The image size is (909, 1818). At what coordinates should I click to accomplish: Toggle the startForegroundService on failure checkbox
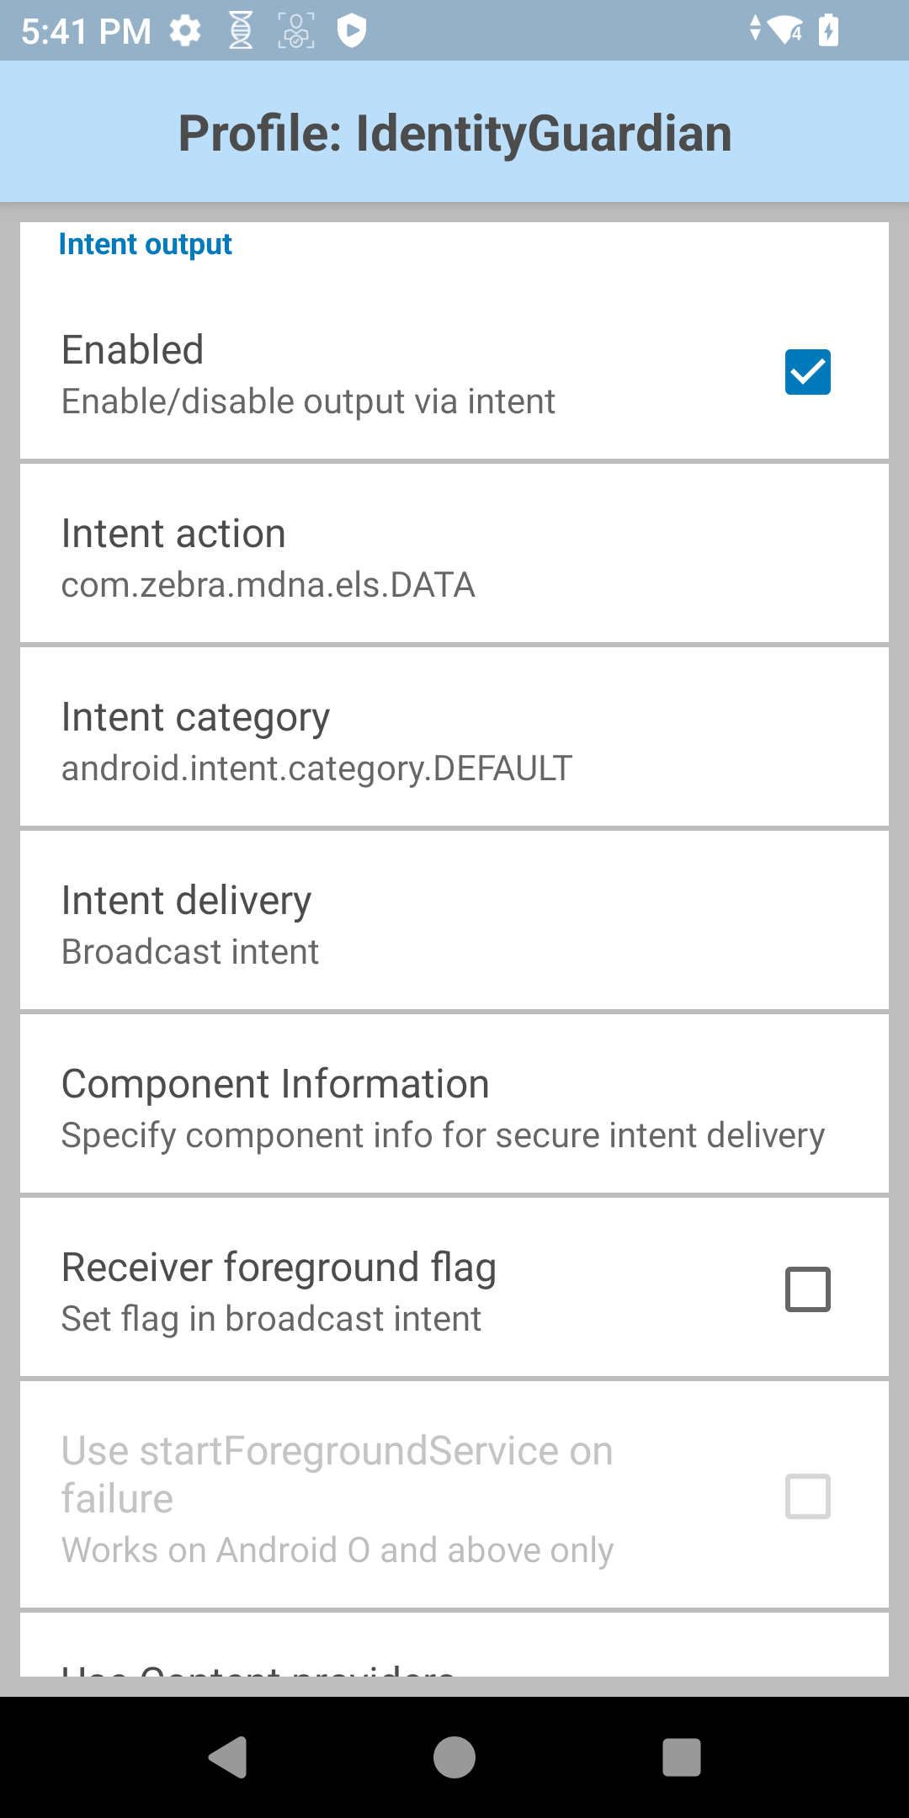click(x=807, y=1496)
